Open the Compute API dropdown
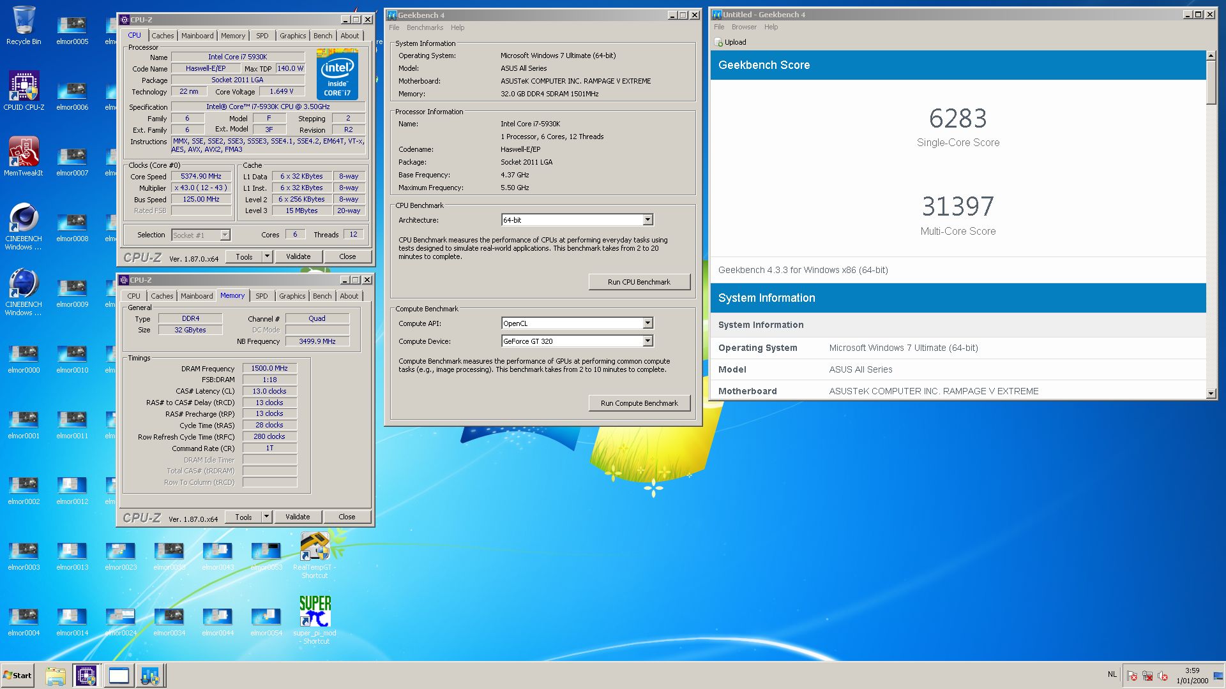 click(x=647, y=323)
